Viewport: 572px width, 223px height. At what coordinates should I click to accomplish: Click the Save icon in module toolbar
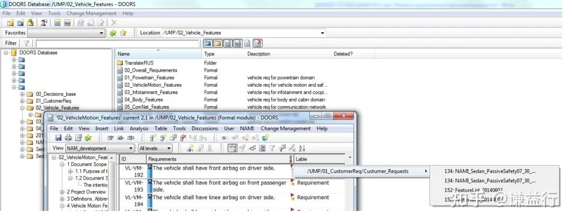pos(59,138)
